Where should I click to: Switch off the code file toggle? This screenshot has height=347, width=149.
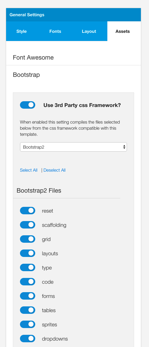click(x=28, y=282)
